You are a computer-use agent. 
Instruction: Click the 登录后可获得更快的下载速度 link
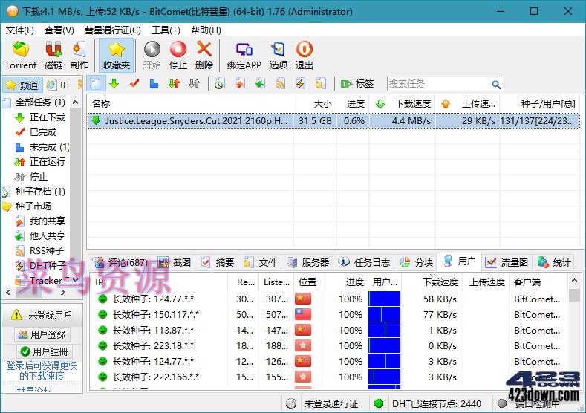tap(42, 371)
